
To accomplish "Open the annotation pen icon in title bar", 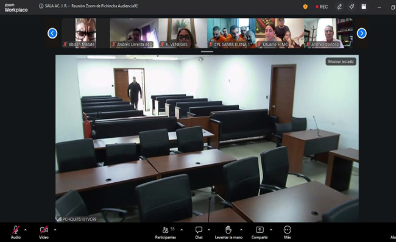I will pyautogui.click(x=339, y=7).
